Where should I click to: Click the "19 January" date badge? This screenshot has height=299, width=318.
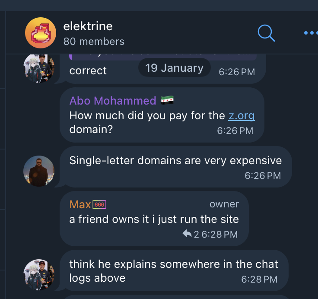coord(174,68)
